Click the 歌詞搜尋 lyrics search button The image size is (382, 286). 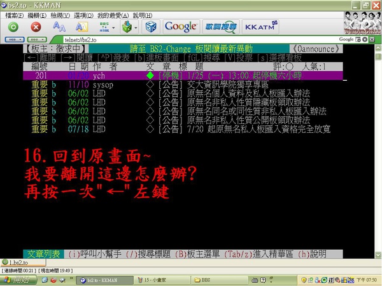(x=221, y=27)
